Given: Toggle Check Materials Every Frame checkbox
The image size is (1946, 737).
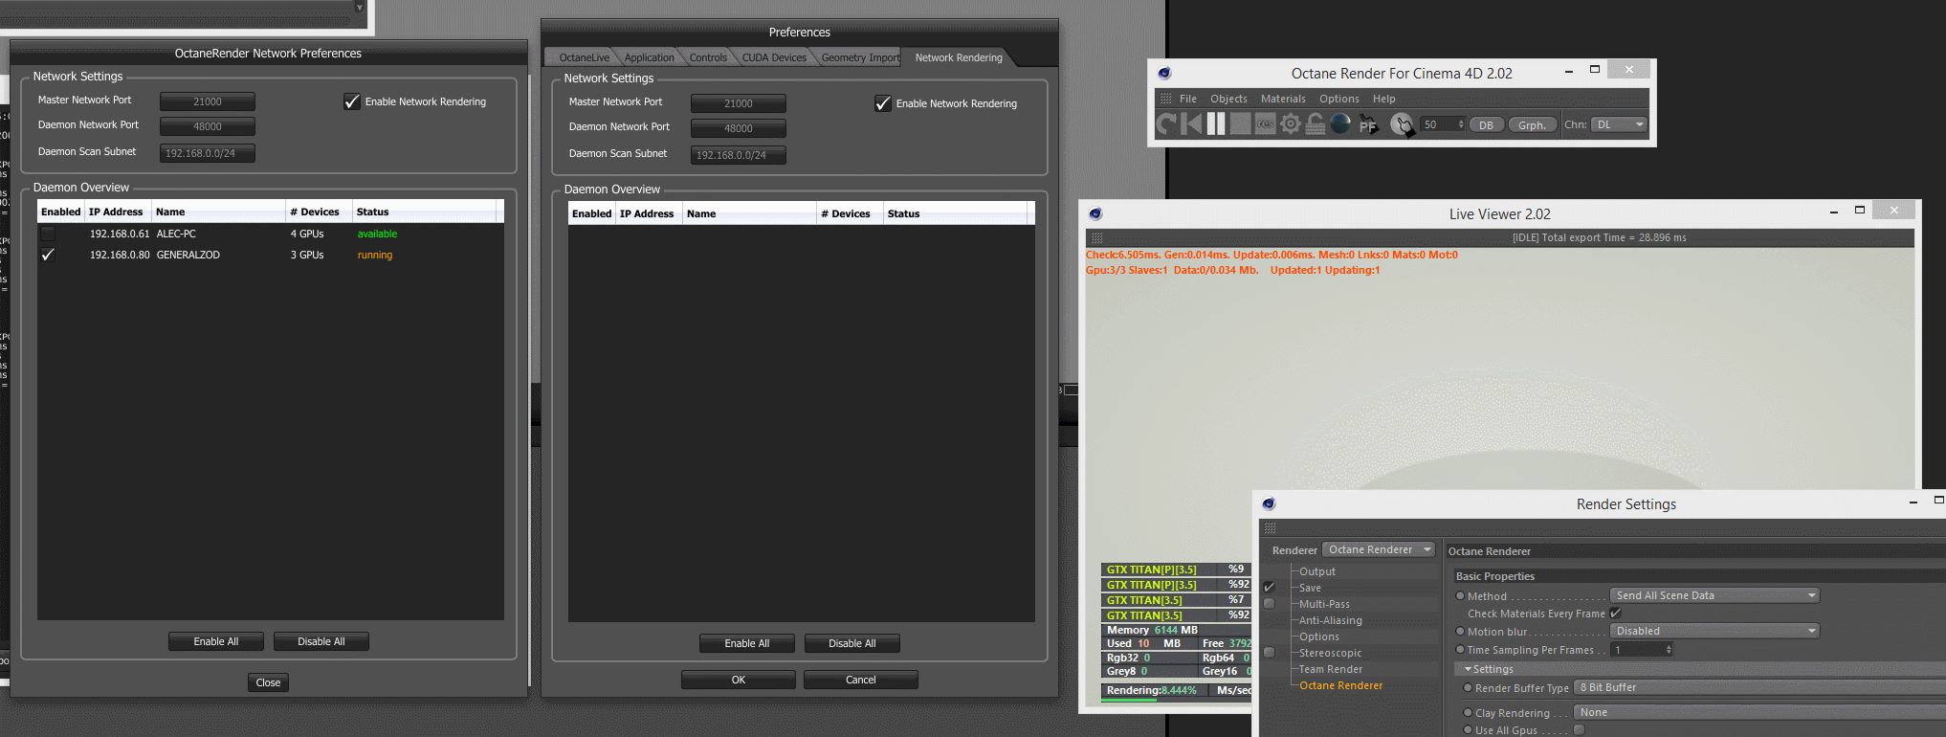Looking at the screenshot, I should 1616,614.
